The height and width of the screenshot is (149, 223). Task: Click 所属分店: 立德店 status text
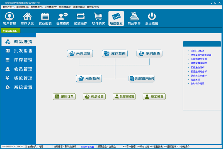tap(106, 146)
